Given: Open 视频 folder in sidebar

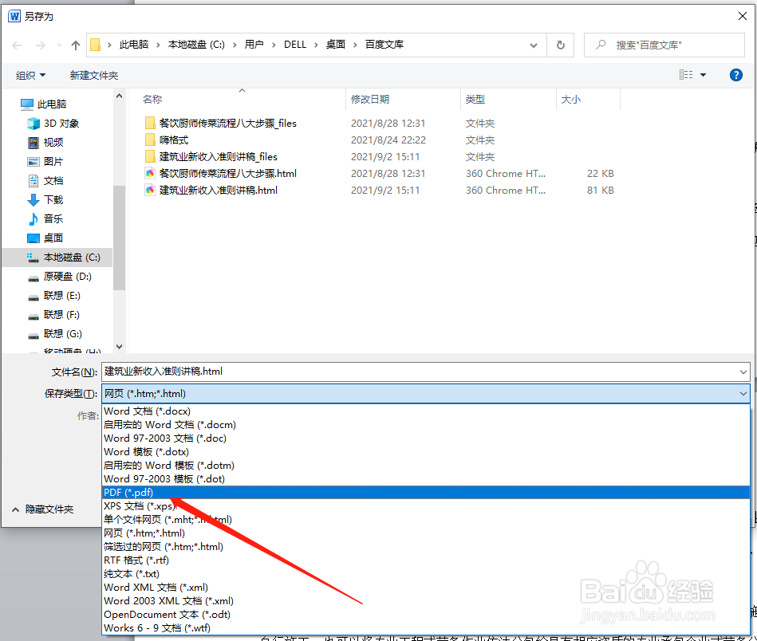Looking at the screenshot, I should point(45,143).
